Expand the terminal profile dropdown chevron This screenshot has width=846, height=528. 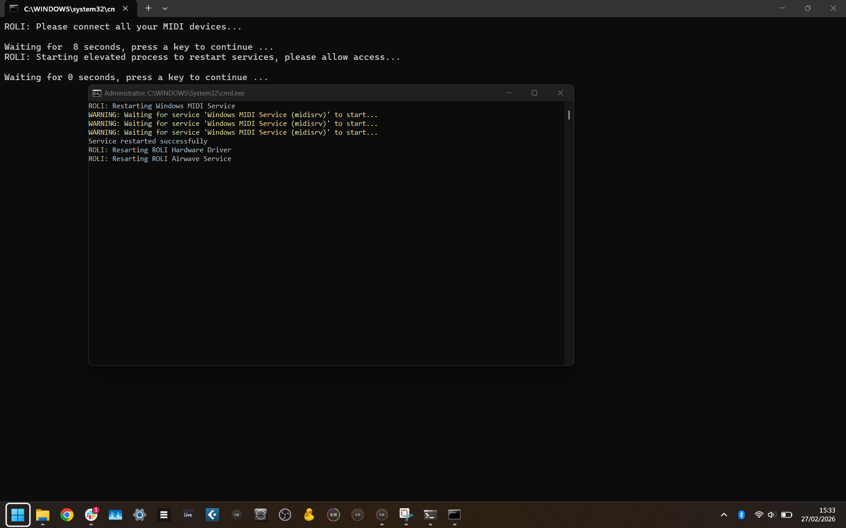(165, 8)
